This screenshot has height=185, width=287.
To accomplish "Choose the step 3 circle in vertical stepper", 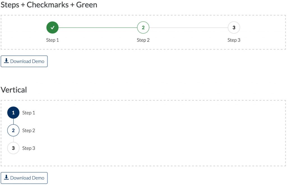I will coord(13,148).
